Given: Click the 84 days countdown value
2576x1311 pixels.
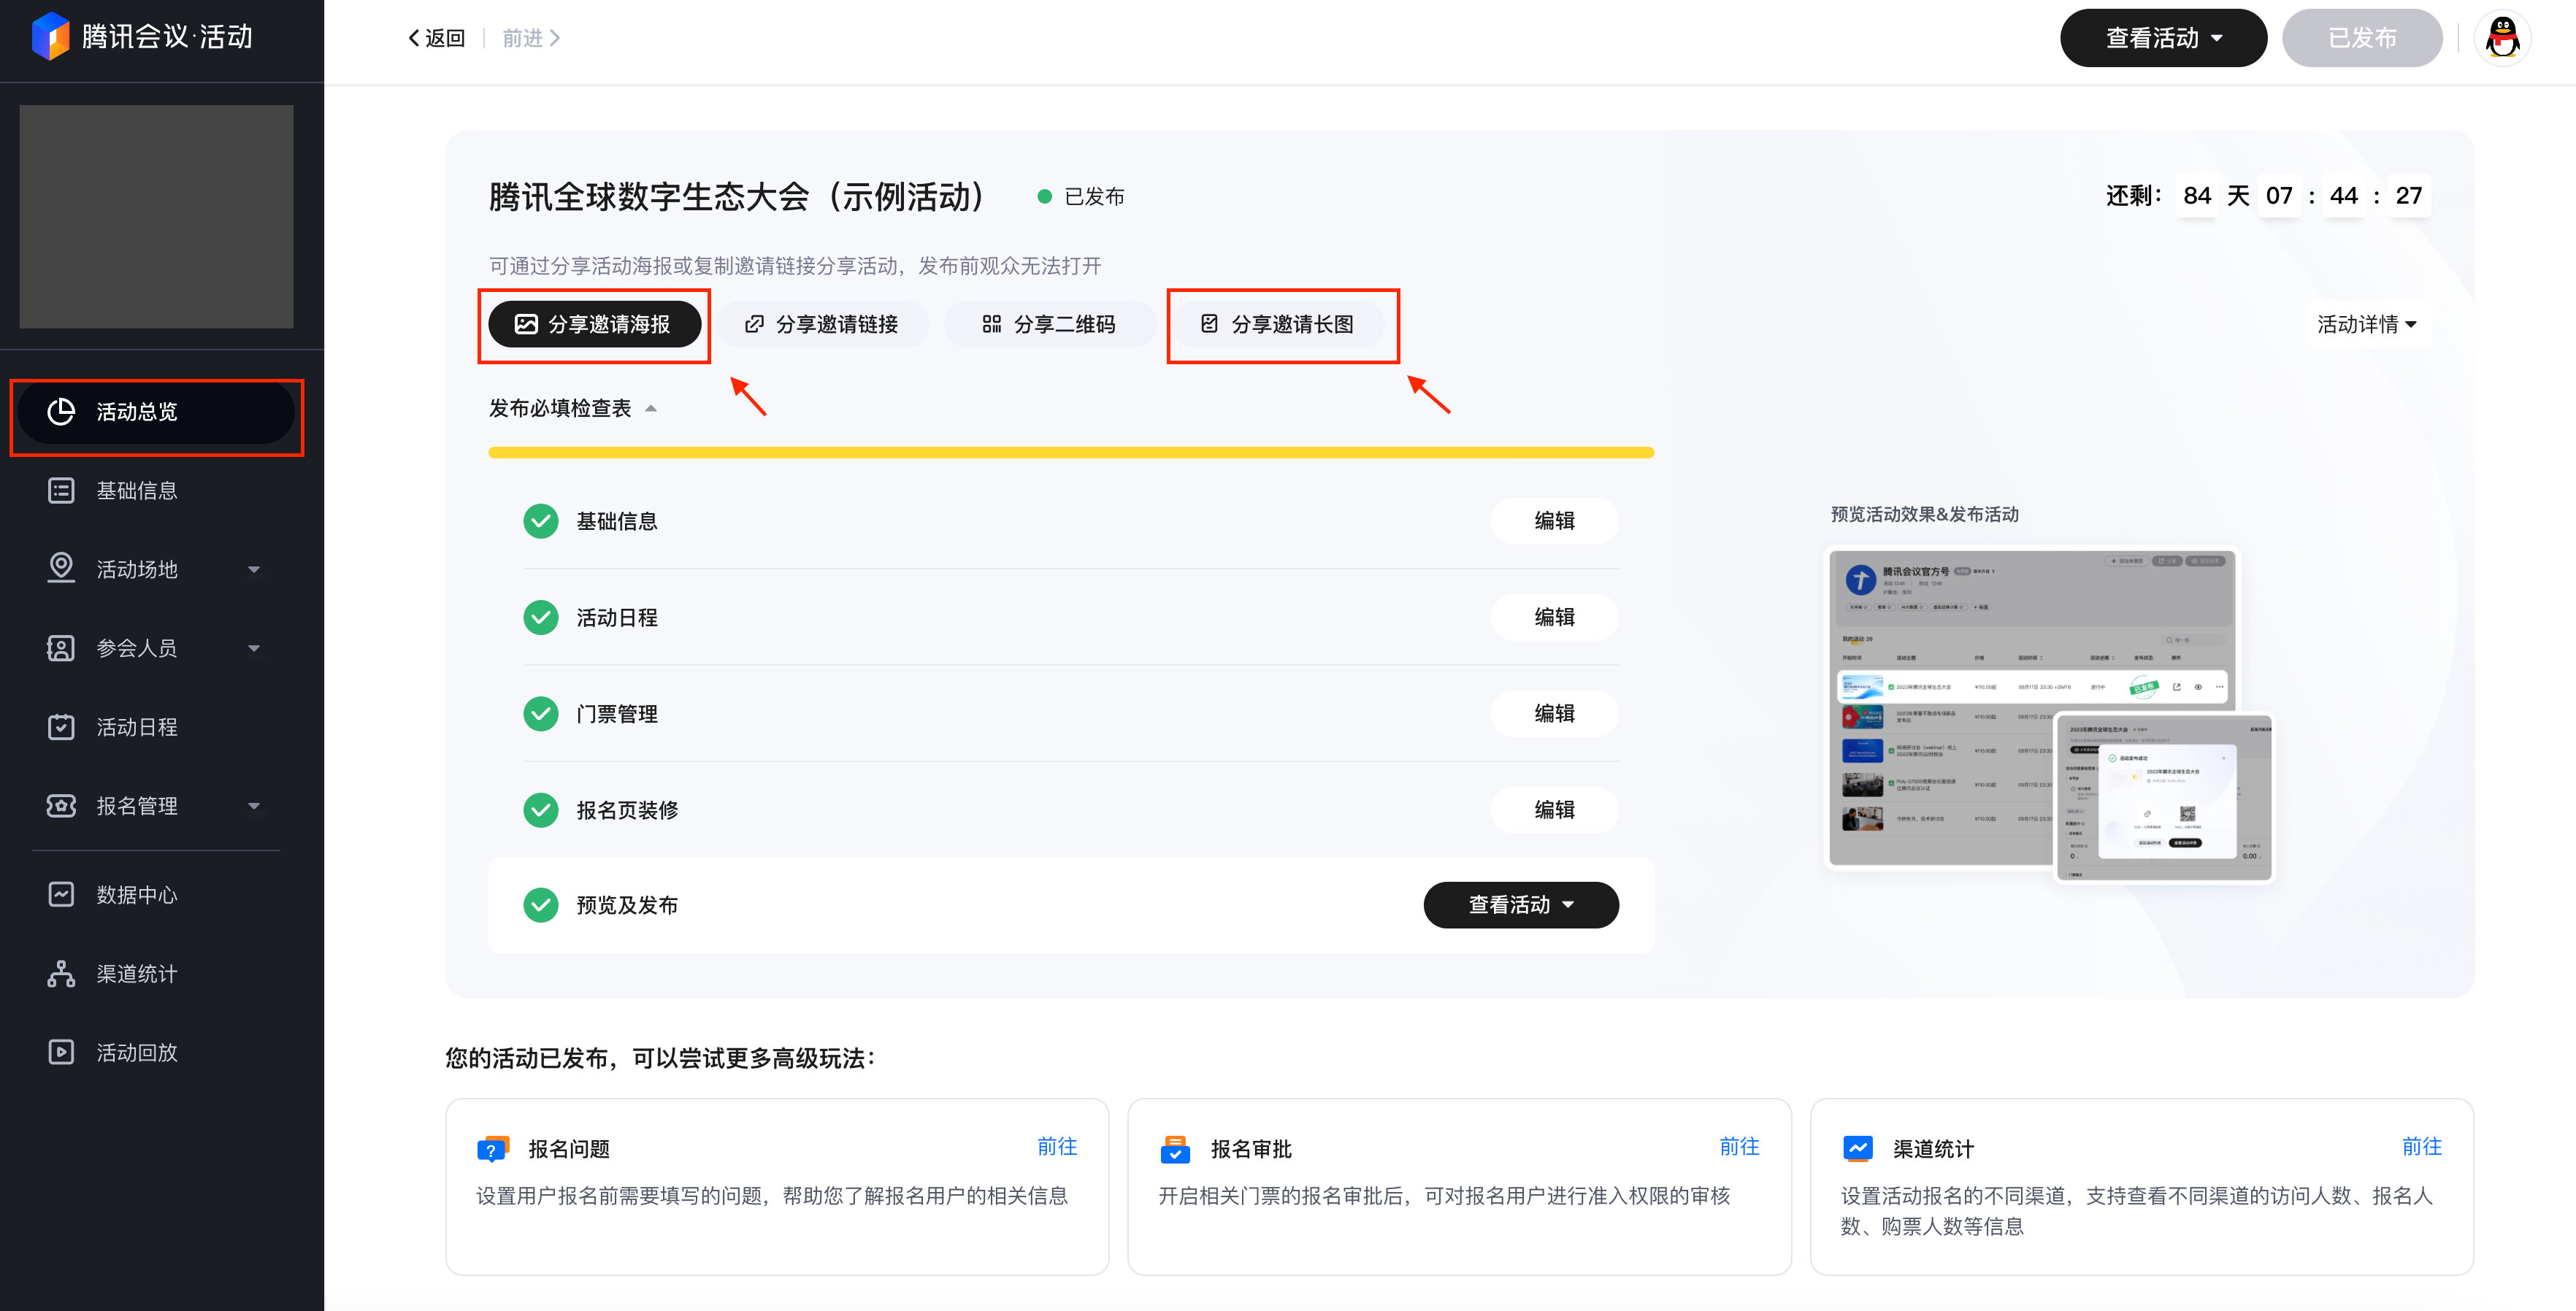Looking at the screenshot, I should 2196,196.
